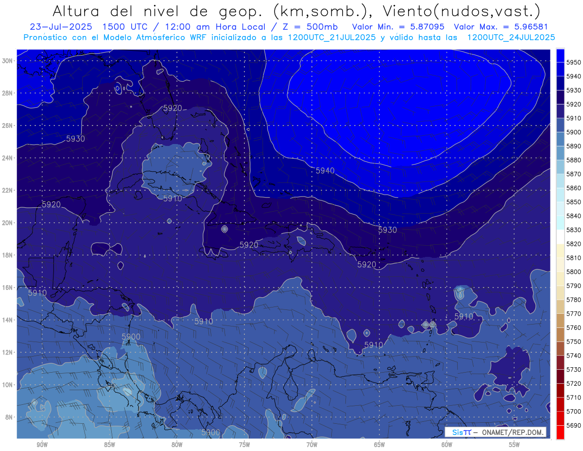
Task: Click the '65W' longitude axis label
Action: pyautogui.click(x=379, y=445)
